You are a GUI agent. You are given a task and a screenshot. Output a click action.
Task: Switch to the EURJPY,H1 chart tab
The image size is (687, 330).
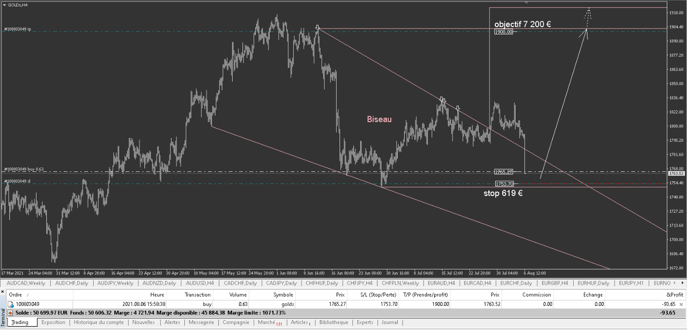[x=631, y=283]
